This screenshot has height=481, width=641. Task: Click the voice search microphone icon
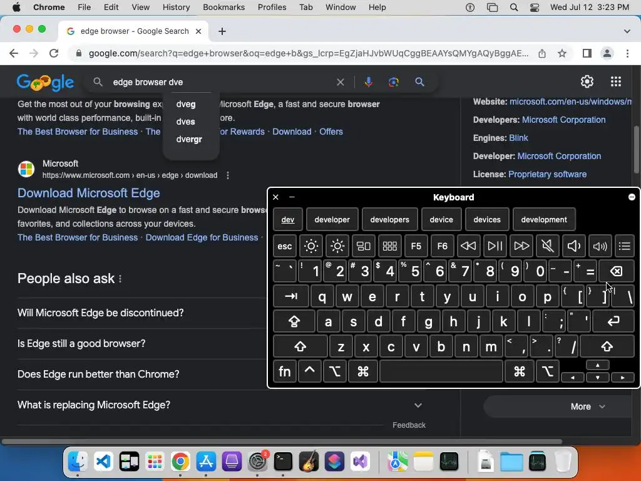(x=368, y=82)
